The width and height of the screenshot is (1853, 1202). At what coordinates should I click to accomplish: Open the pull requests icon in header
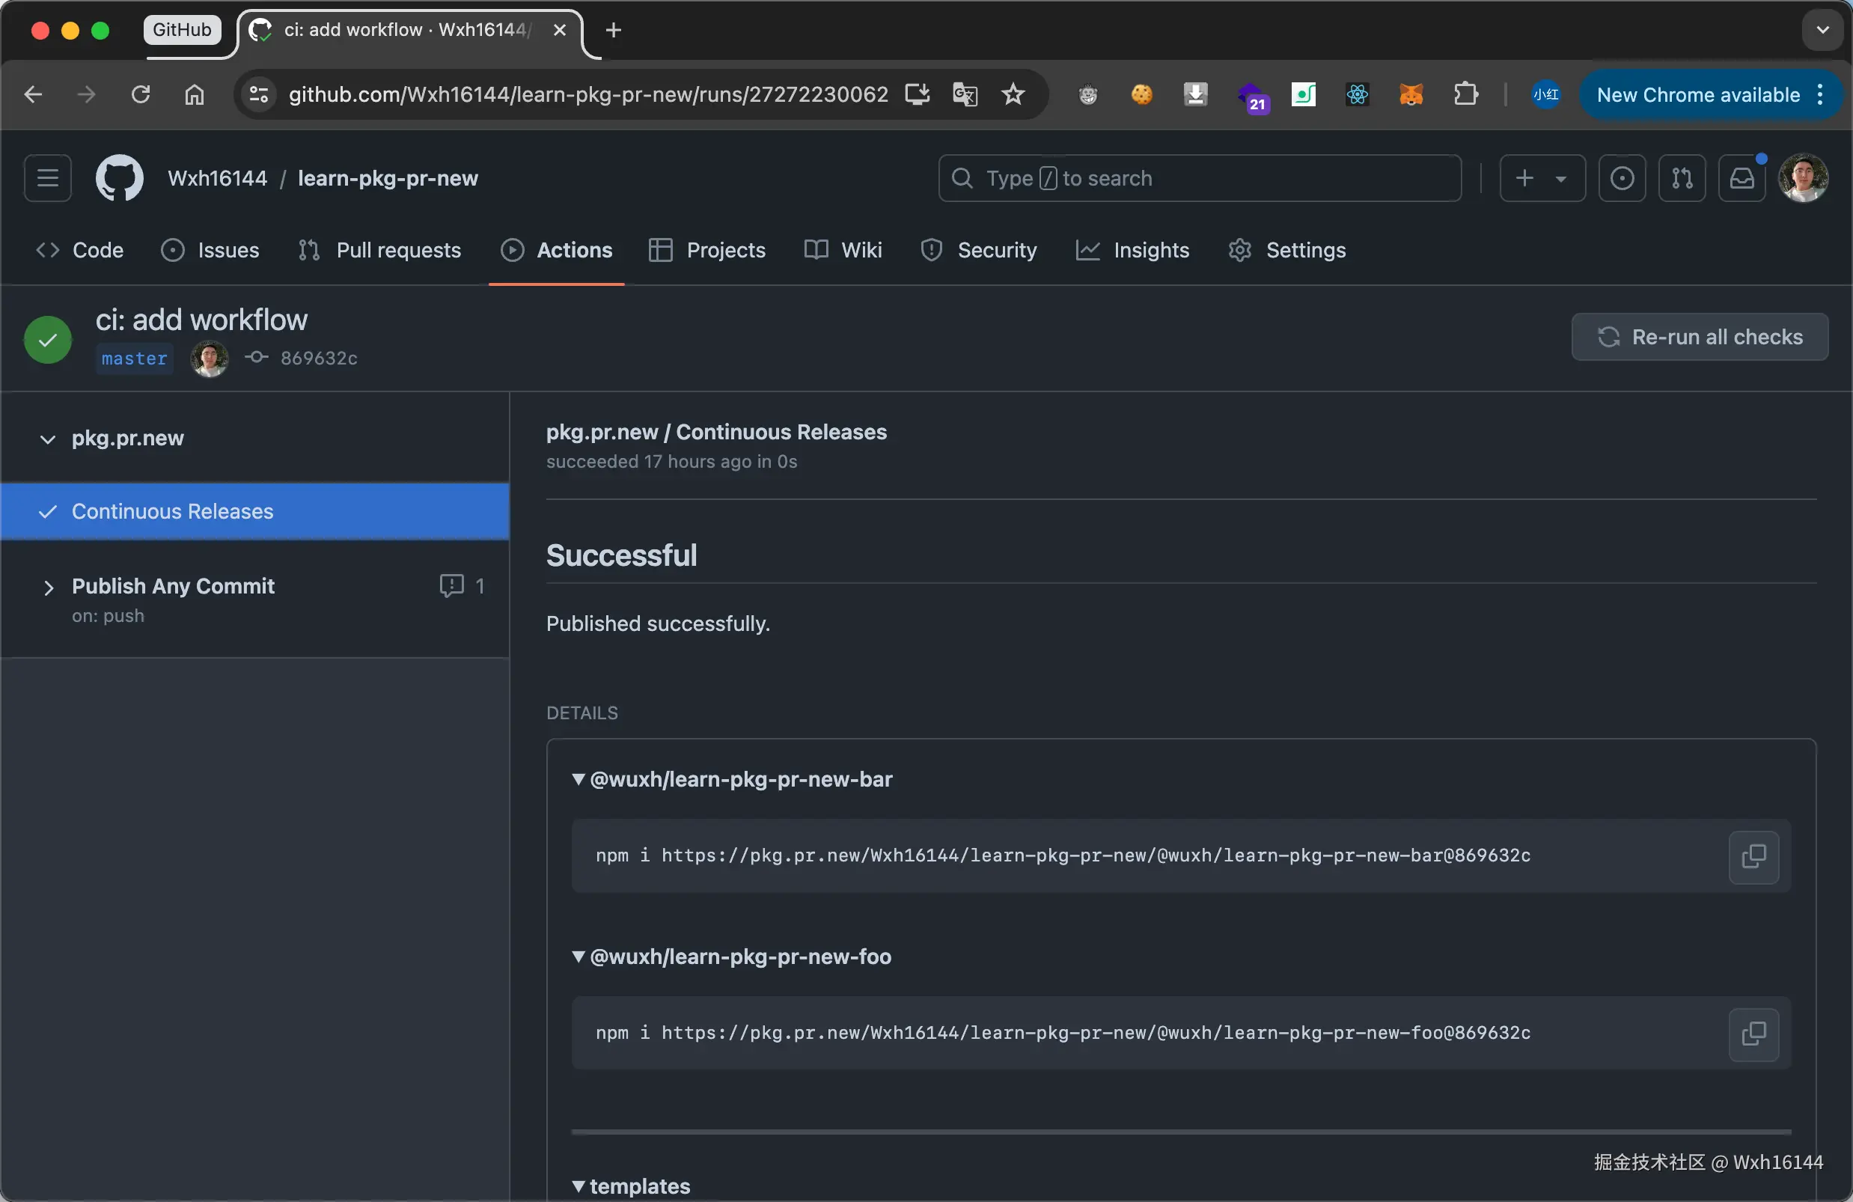1682,178
